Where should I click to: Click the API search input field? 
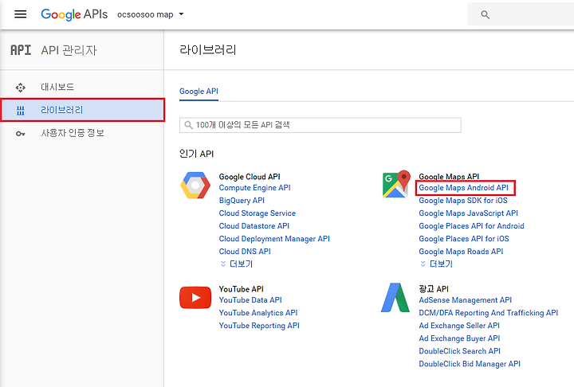click(x=320, y=125)
